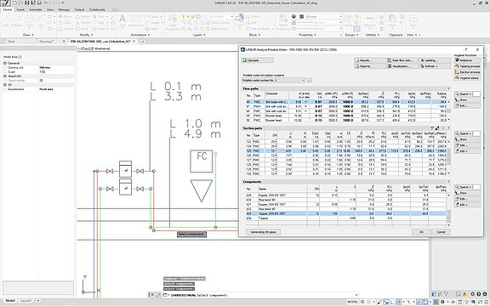Open the Ambience hygiene function
This screenshot has height=306, width=490.
[467, 60]
